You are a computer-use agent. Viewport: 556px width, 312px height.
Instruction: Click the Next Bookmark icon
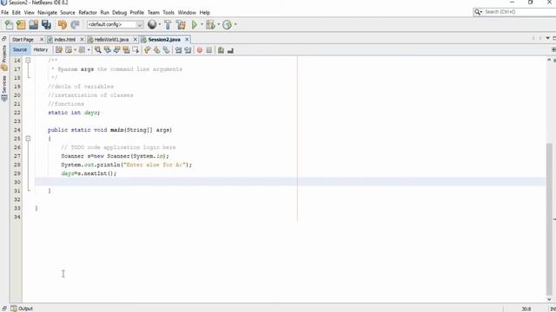pyautogui.click(x=156, y=50)
